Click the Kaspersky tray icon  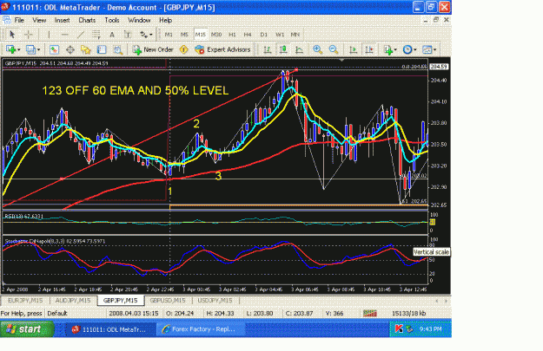pos(399,328)
